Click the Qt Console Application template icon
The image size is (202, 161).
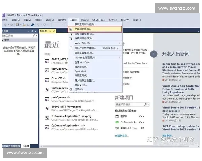117,122
